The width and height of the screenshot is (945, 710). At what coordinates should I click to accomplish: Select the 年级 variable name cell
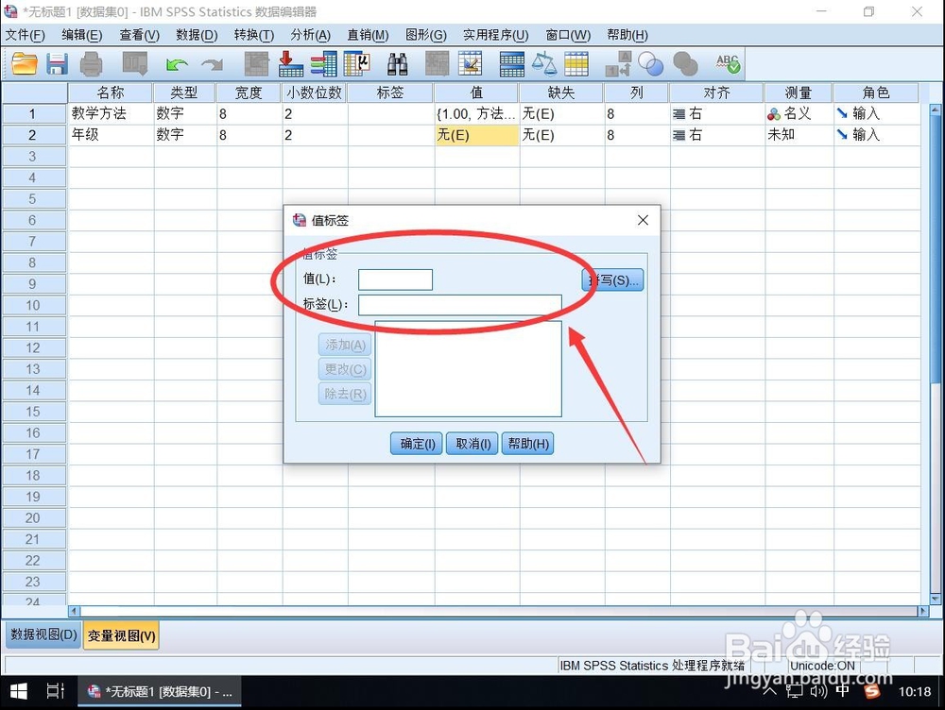[111, 134]
